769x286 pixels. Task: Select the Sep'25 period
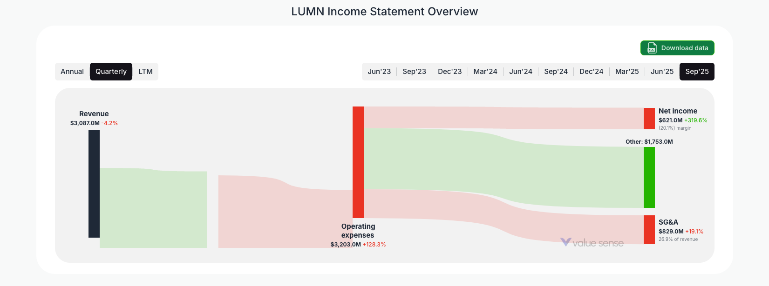click(697, 72)
